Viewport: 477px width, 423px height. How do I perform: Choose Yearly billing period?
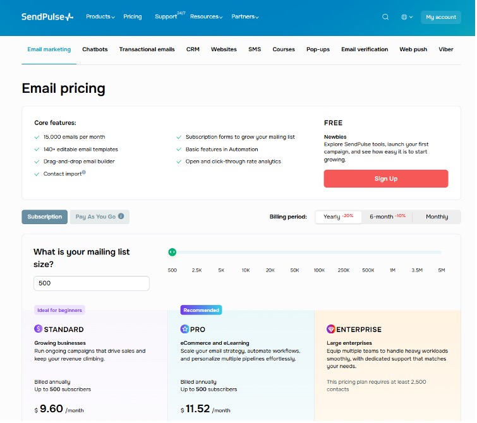coord(339,217)
